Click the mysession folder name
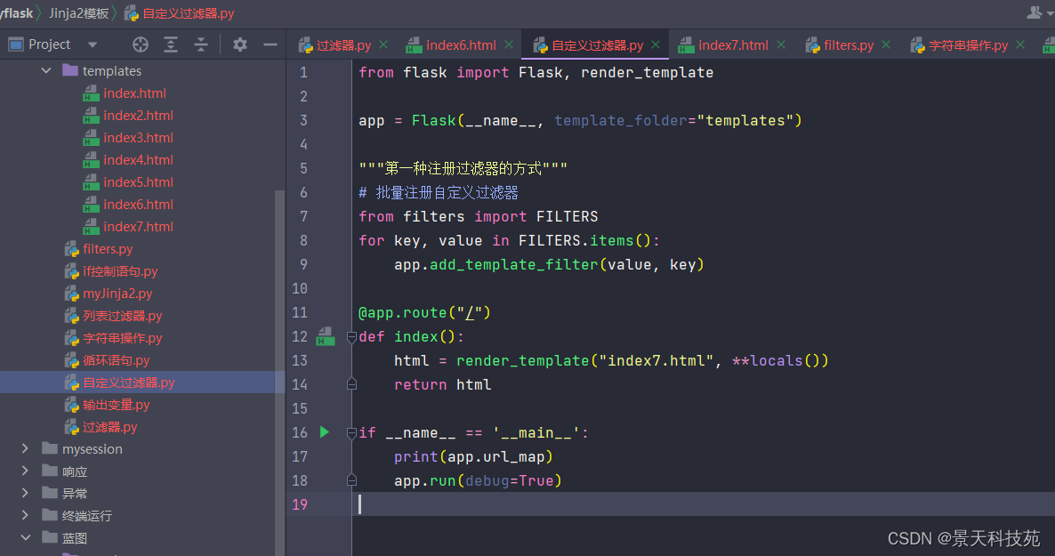The image size is (1055, 556). (x=93, y=449)
